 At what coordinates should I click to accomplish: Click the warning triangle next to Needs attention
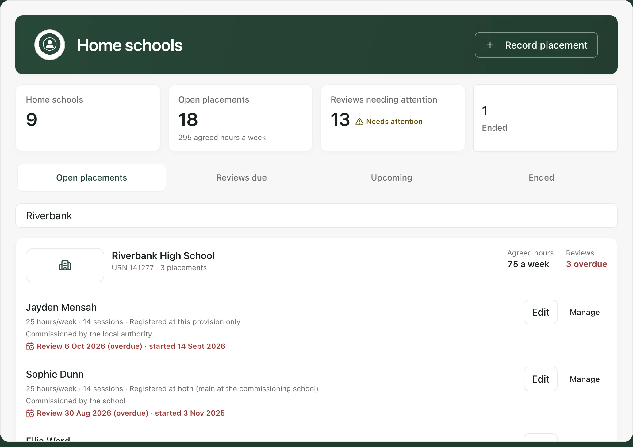(359, 122)
